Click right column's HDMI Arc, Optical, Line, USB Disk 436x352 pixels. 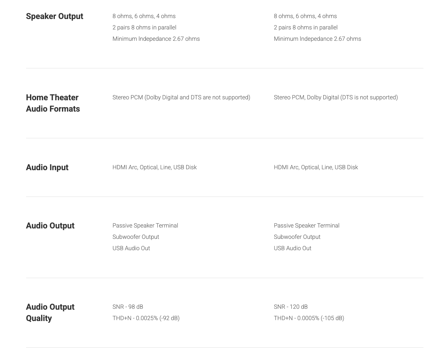click(316, 167)
